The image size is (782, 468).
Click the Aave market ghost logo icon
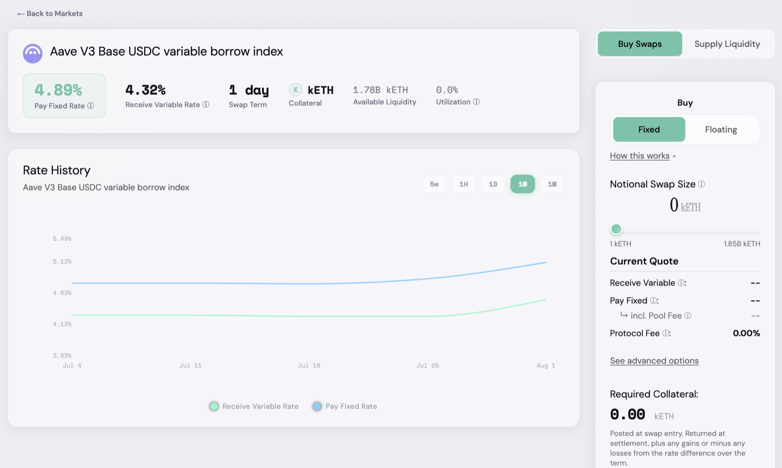33,53
